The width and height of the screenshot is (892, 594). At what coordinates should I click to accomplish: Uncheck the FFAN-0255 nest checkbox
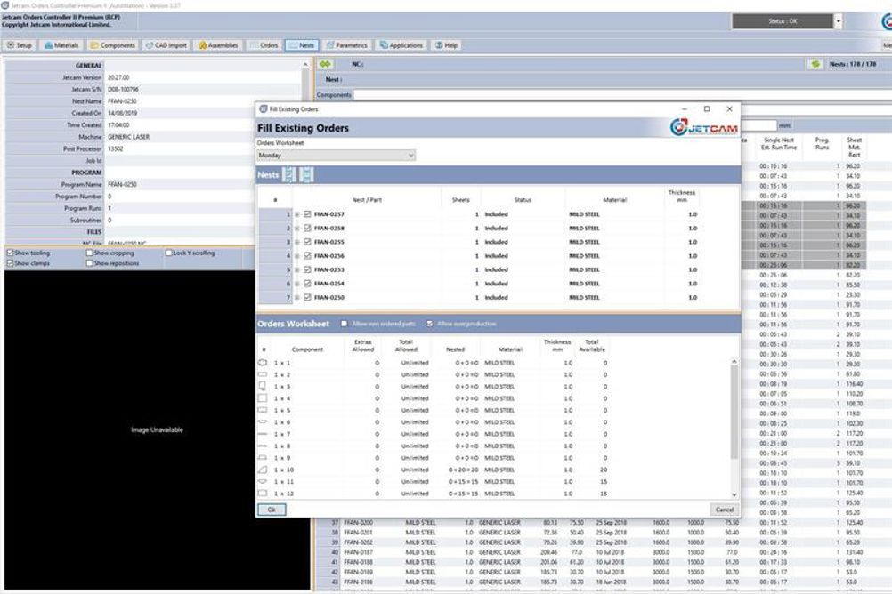coord(307,242)
